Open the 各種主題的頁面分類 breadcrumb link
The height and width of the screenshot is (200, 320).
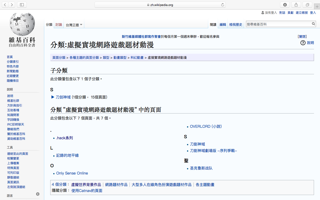[x=84, y=57]
